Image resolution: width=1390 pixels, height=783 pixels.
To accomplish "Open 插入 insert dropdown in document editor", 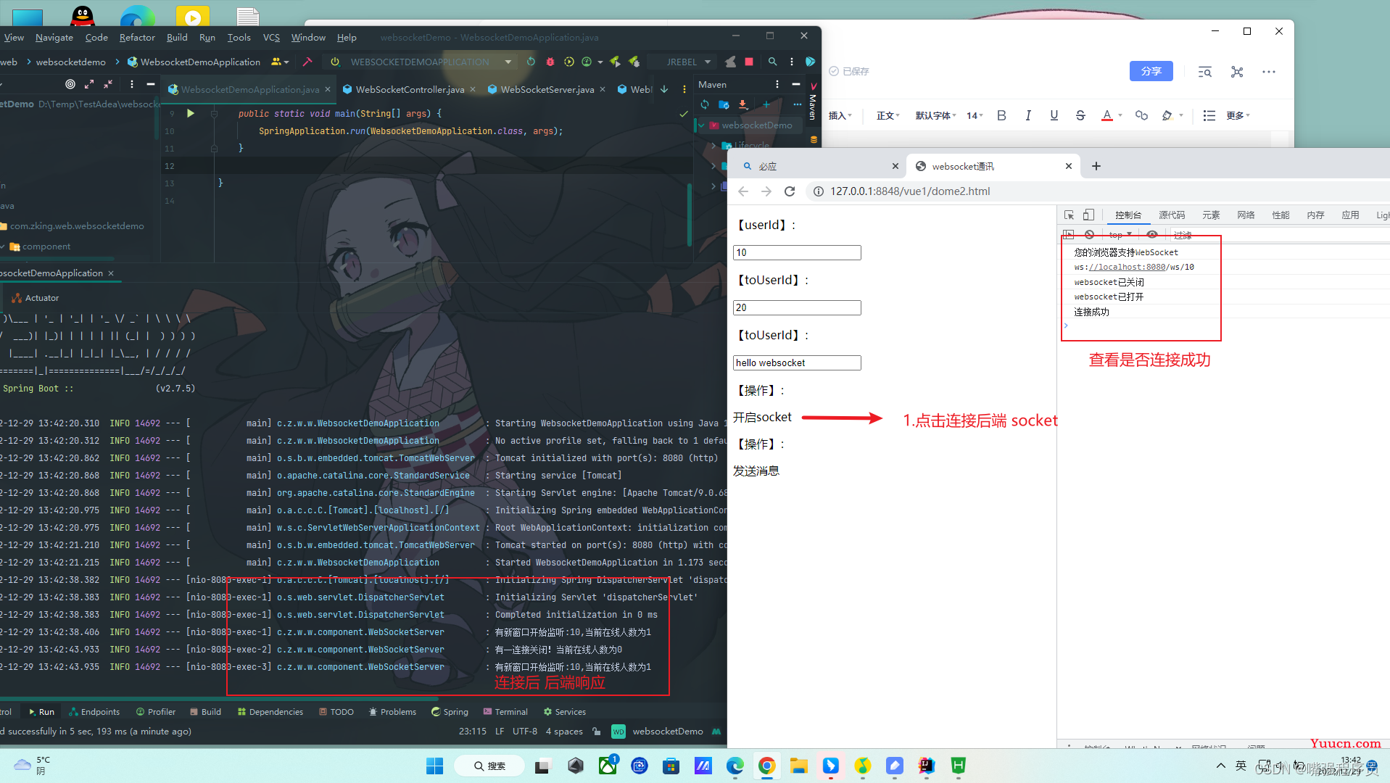I will 840,115.
